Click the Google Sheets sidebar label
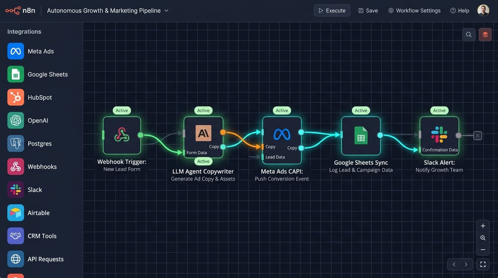The image size is (498, 278). 48,74
